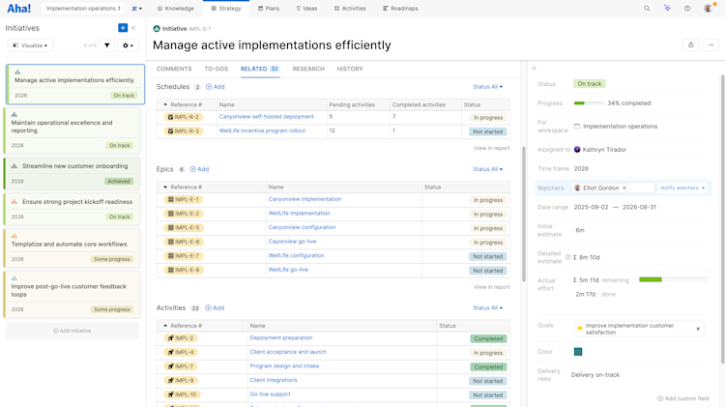Click the teal Color swatch
This screenshot has width=725, height=407.
coord(578,352)
